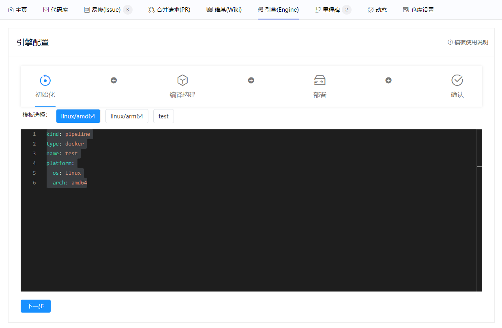
Task: Click the activity icon beside 动态
Action: (x=371, y=10)
